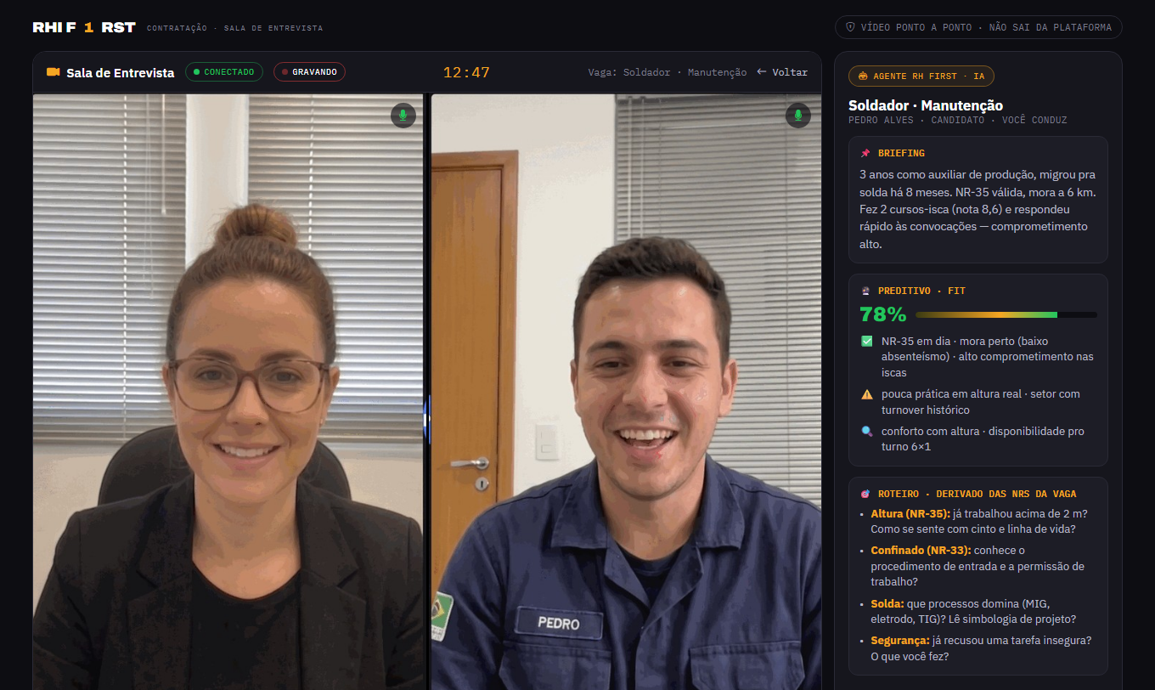This screenshot has width=1155, height=690.
Task: Click the target icon next to ROTEIRO
Action: pyautogui.click(x=865, y=495)
